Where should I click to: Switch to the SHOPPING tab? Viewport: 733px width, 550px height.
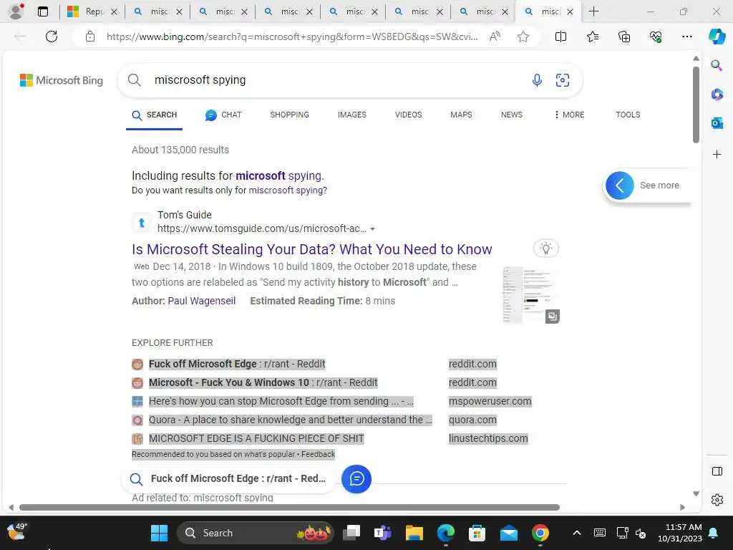289,115
